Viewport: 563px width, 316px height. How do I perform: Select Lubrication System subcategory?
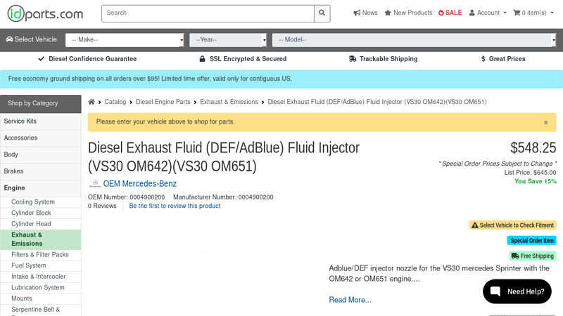[41, 288]
